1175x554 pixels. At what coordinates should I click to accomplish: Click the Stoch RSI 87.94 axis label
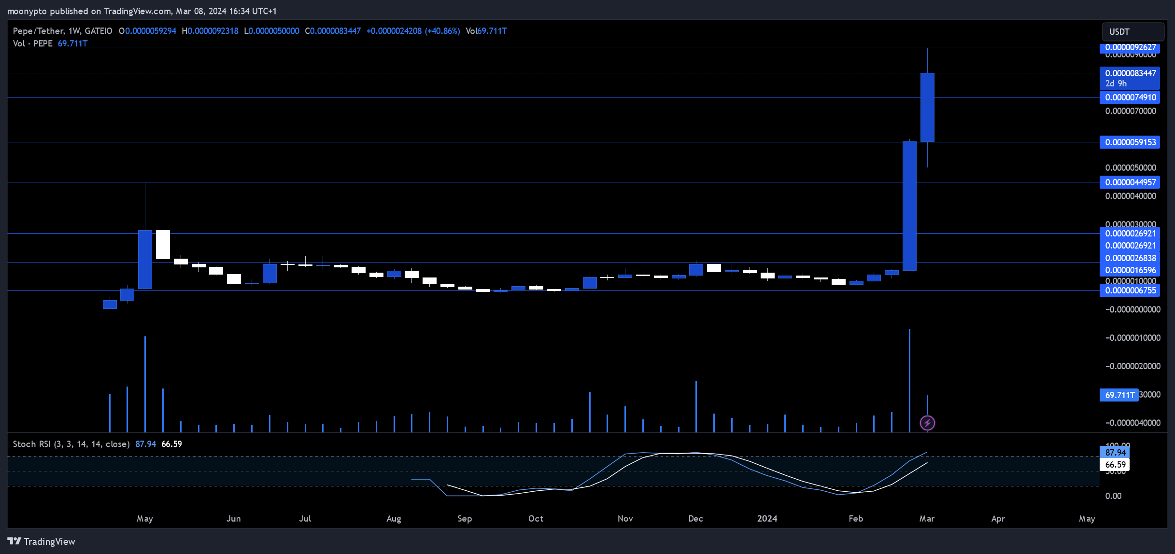(x=1115, y=453)
